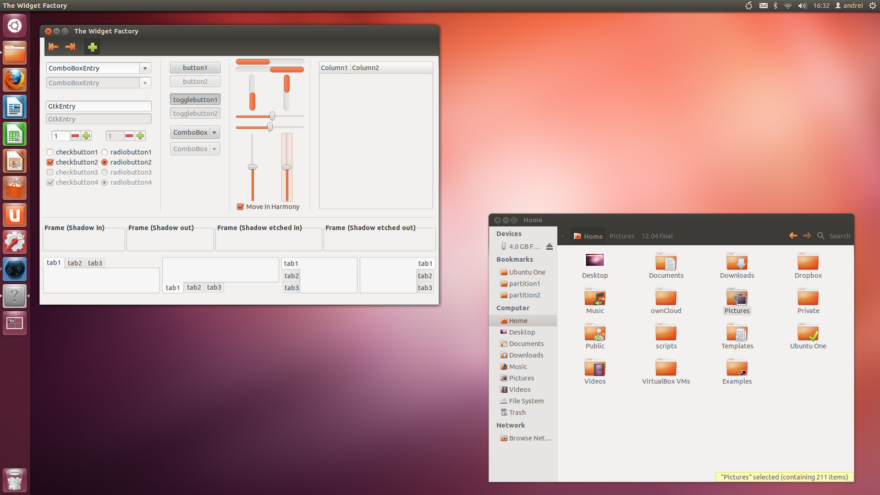Disable the Move In Harmony checkbox
This screenshot has height=495, width=880.
tap(240, 206)
